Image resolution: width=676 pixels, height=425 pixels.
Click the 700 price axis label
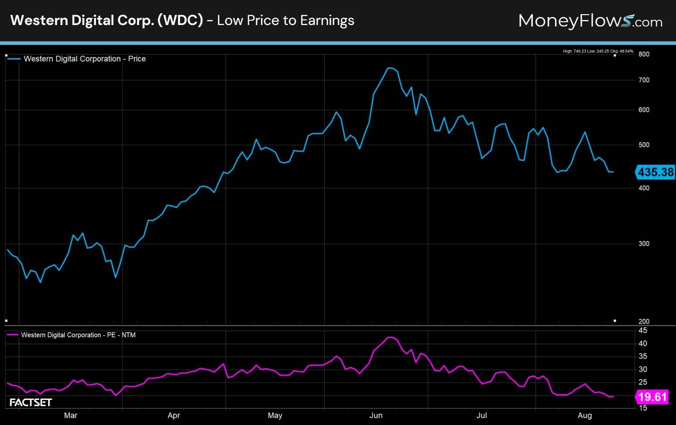click(644, 80)
